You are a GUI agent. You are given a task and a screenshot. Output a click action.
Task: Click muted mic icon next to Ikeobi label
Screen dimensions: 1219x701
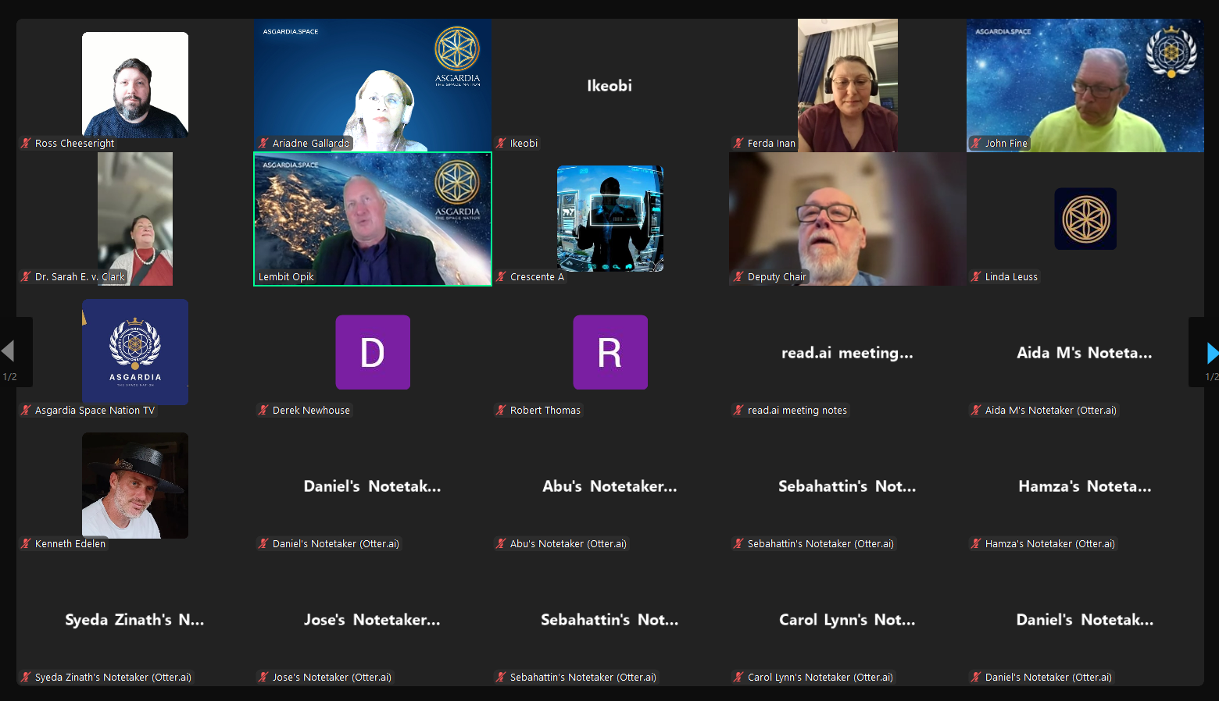(x=501, y=143)
